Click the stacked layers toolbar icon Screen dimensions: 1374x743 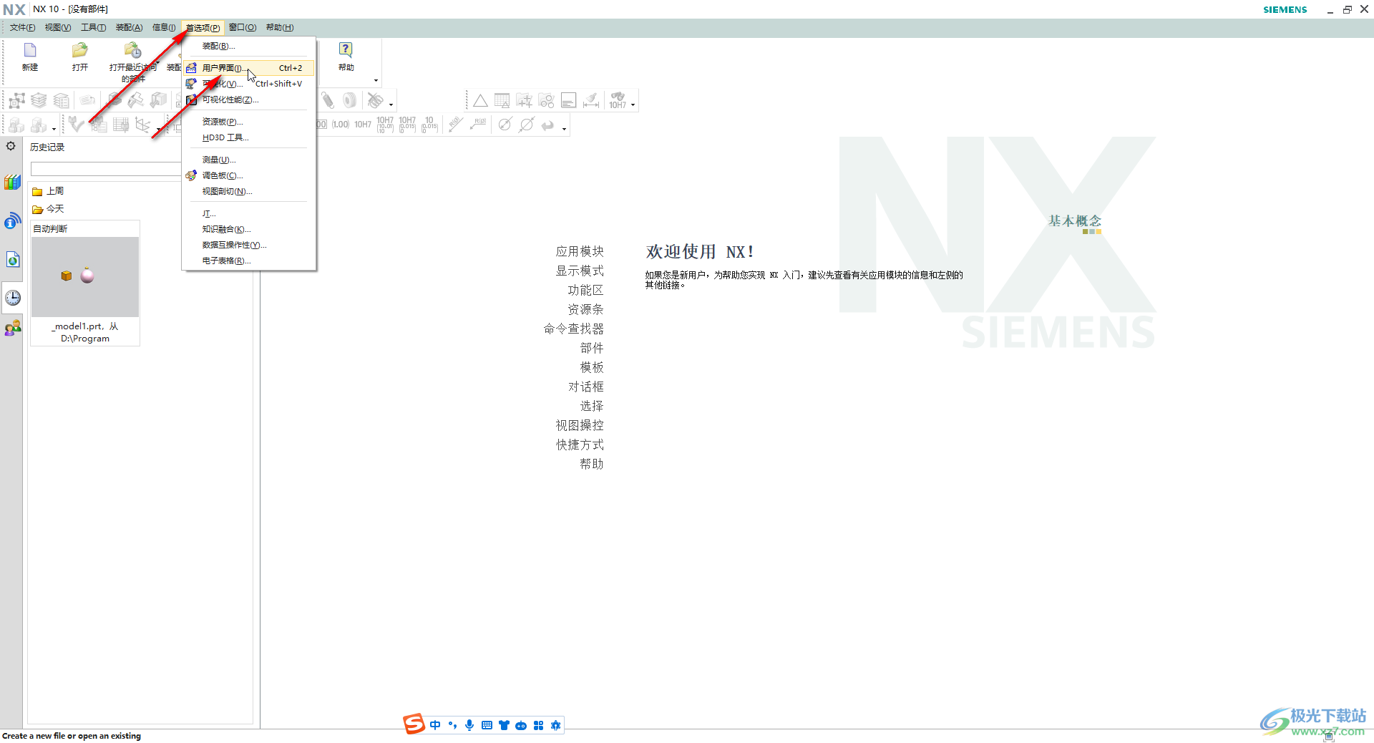pos(39,101)
